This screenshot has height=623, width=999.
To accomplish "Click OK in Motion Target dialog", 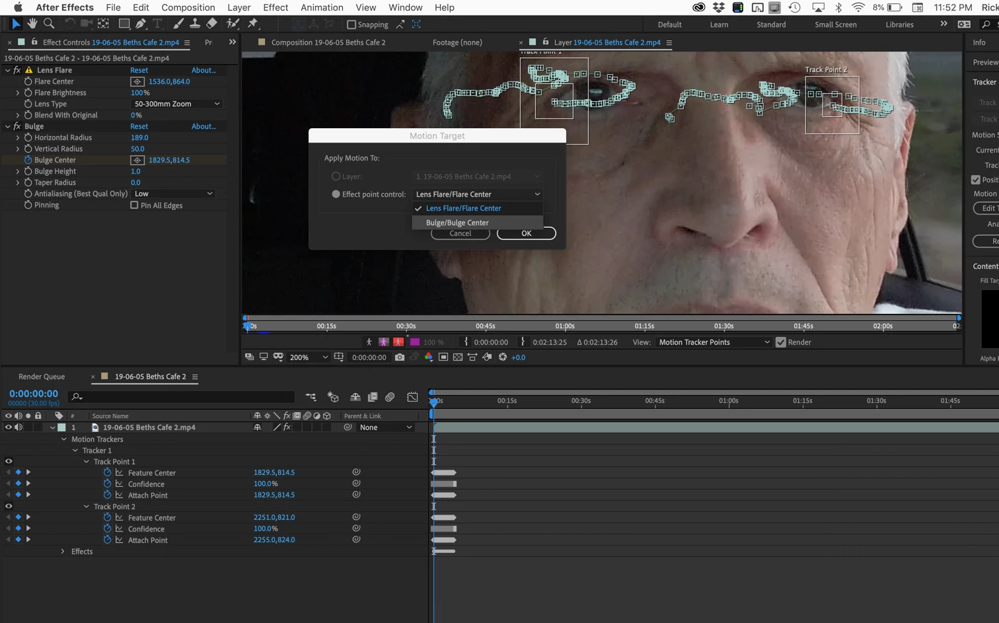I will pos(526,233).
